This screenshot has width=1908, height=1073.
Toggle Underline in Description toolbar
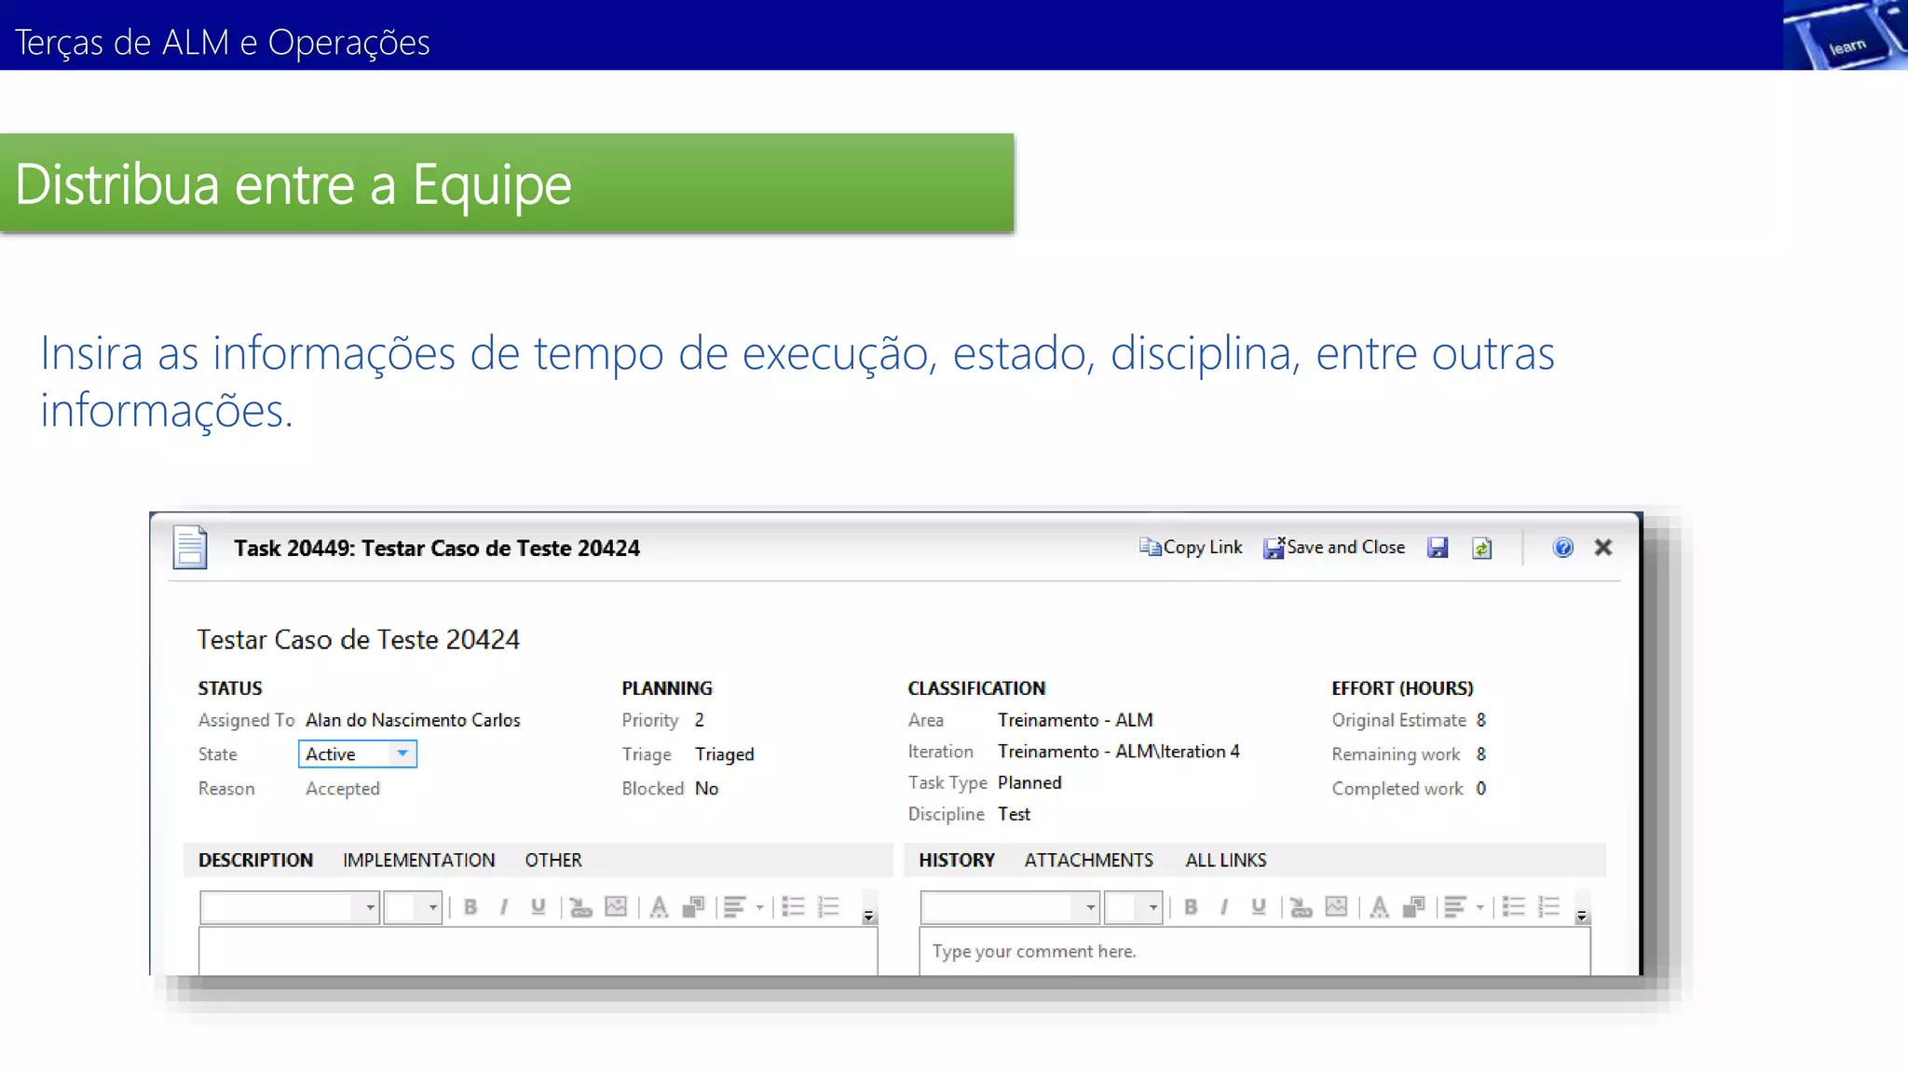tap(538, 907)
